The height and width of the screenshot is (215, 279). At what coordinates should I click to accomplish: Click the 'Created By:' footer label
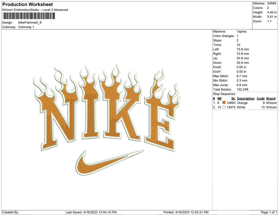pyautogui.click(x=10, y=212)
